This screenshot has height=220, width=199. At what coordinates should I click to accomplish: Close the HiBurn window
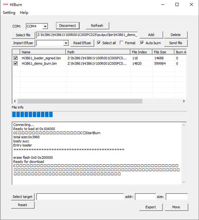point(191,5)
